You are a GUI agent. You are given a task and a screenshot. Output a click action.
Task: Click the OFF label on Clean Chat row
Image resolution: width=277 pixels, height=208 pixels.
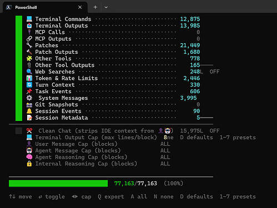[x=215, y=131]
